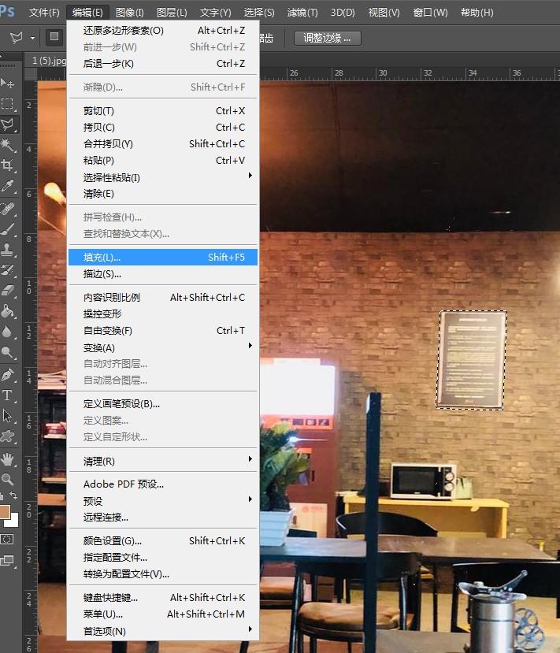Choose 颜色设置(G)... menu item

pyautogui.click(x=163, y=540)
